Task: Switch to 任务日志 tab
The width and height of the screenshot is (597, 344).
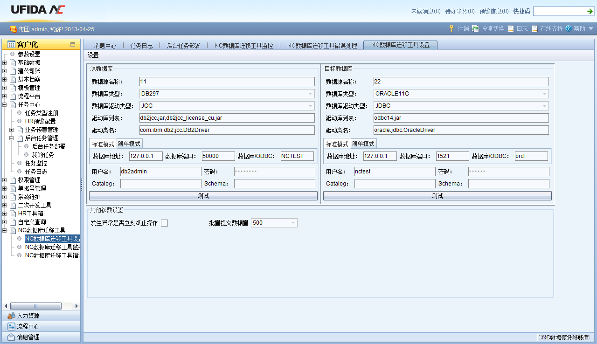Action: [x=141, y=46]
